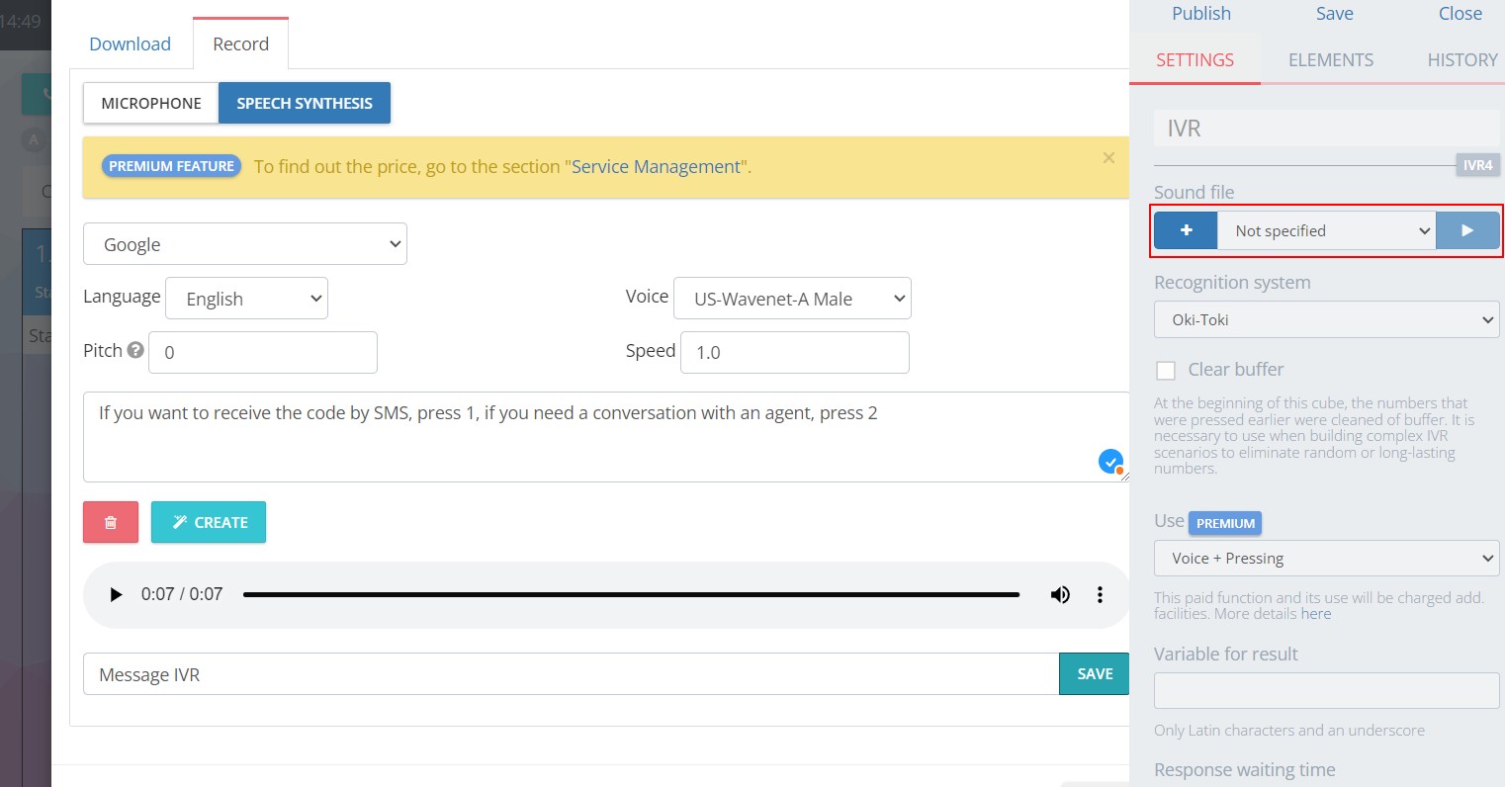Click the PREMIUM badge next to Use
The image size is (1505, 787).
click(x=1225, y=523)
